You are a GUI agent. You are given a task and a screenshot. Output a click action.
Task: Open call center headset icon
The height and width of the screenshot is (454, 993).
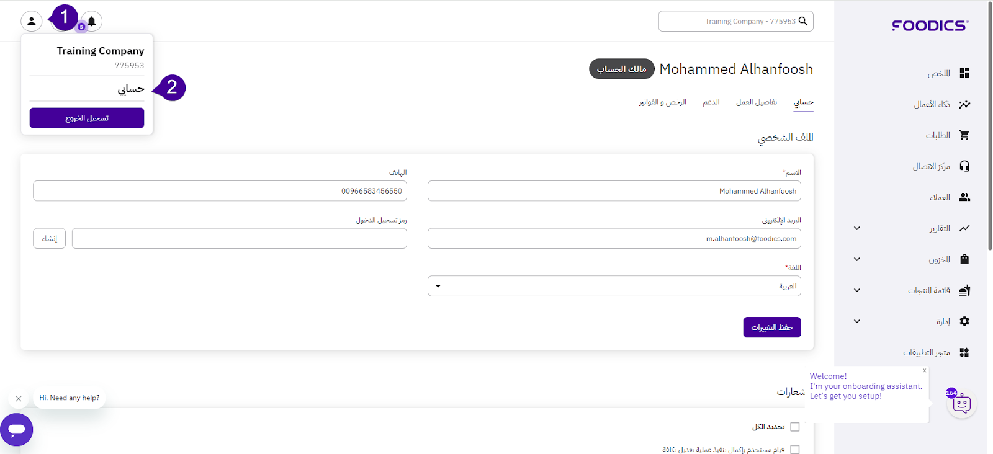pos(964,166)
